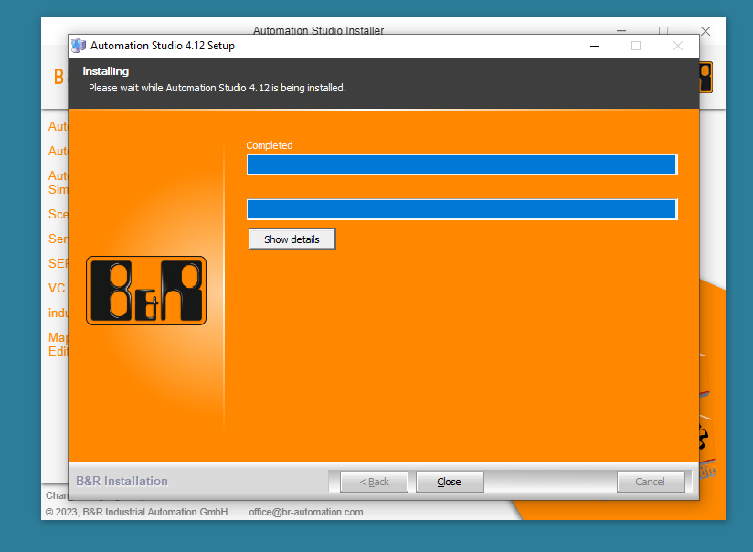
Task: Minimize the background Automation Studio Installer window
Action: tap(621, 30)
